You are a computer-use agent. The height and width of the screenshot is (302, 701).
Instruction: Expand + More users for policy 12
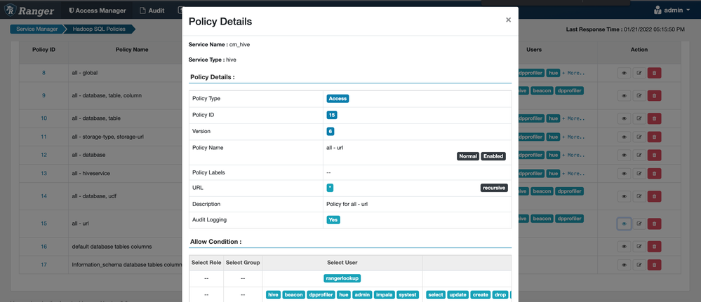click(573, 155)
